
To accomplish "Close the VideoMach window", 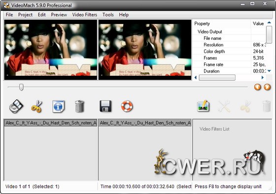I will point(265,3).
